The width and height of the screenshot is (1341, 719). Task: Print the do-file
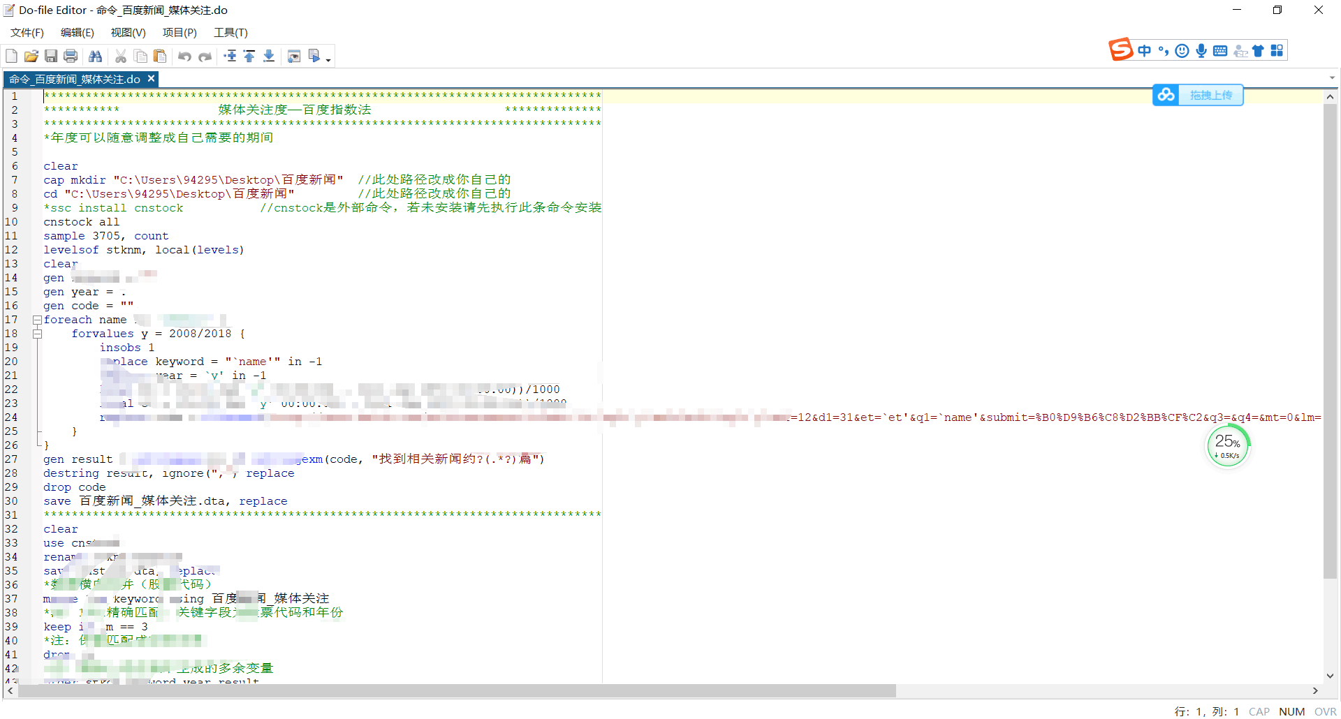click(71, 56)
